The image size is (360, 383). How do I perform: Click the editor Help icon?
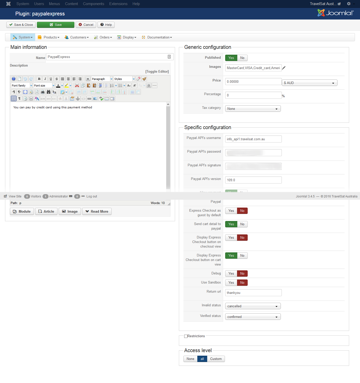[x=14, y=79]
